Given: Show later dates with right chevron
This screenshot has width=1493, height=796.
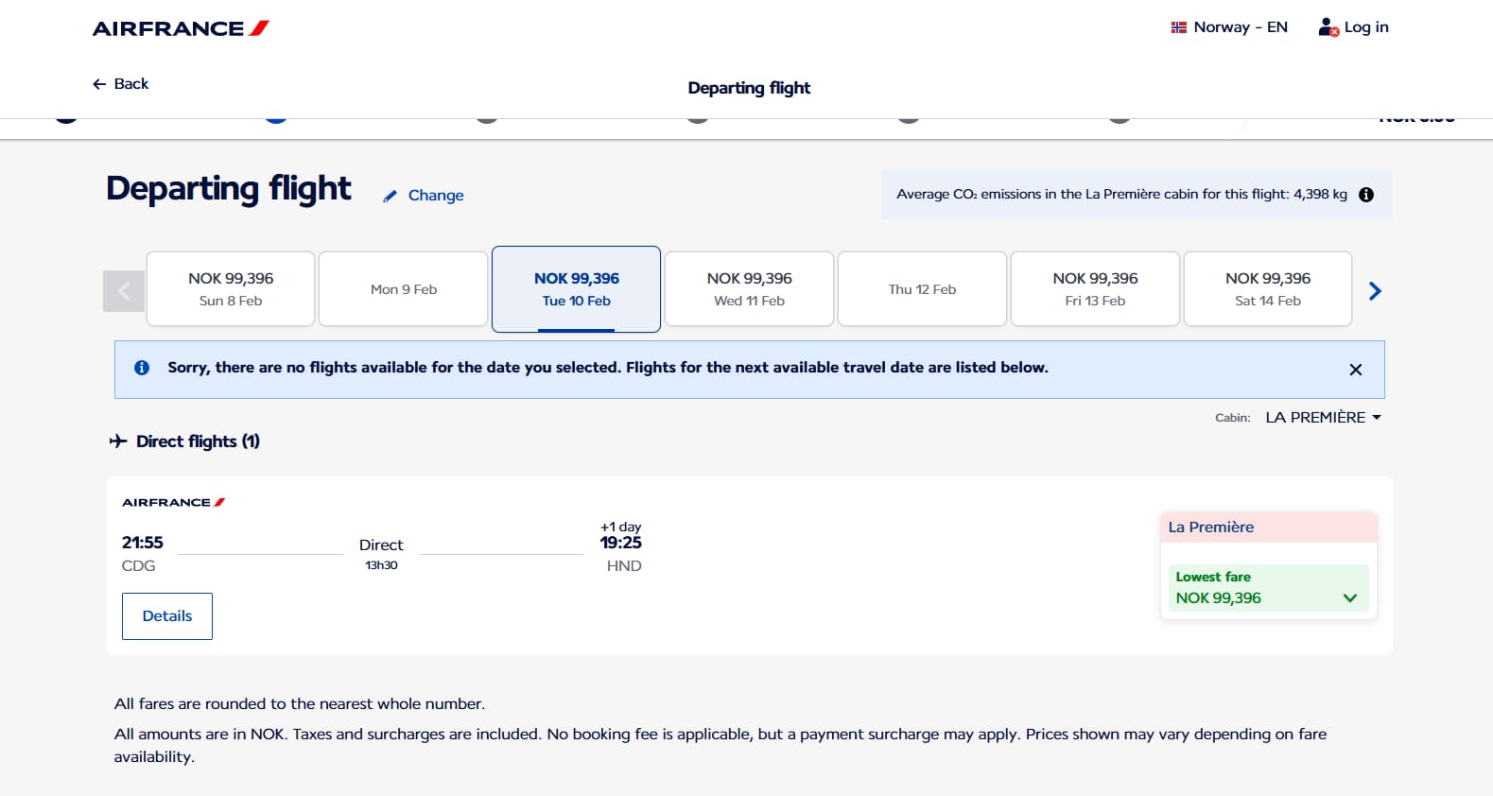Looking at the screenshot, I should (x=1375, y=291).
